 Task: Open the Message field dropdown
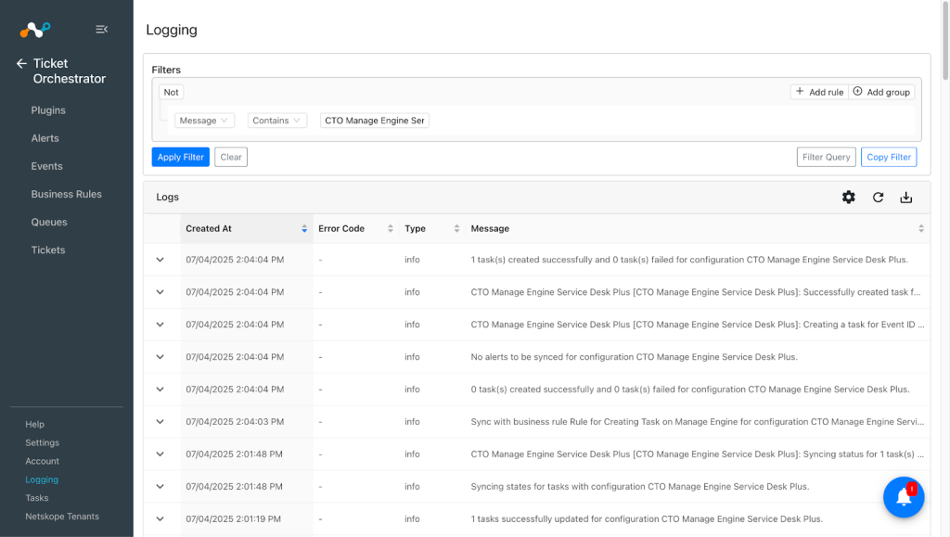204,121
